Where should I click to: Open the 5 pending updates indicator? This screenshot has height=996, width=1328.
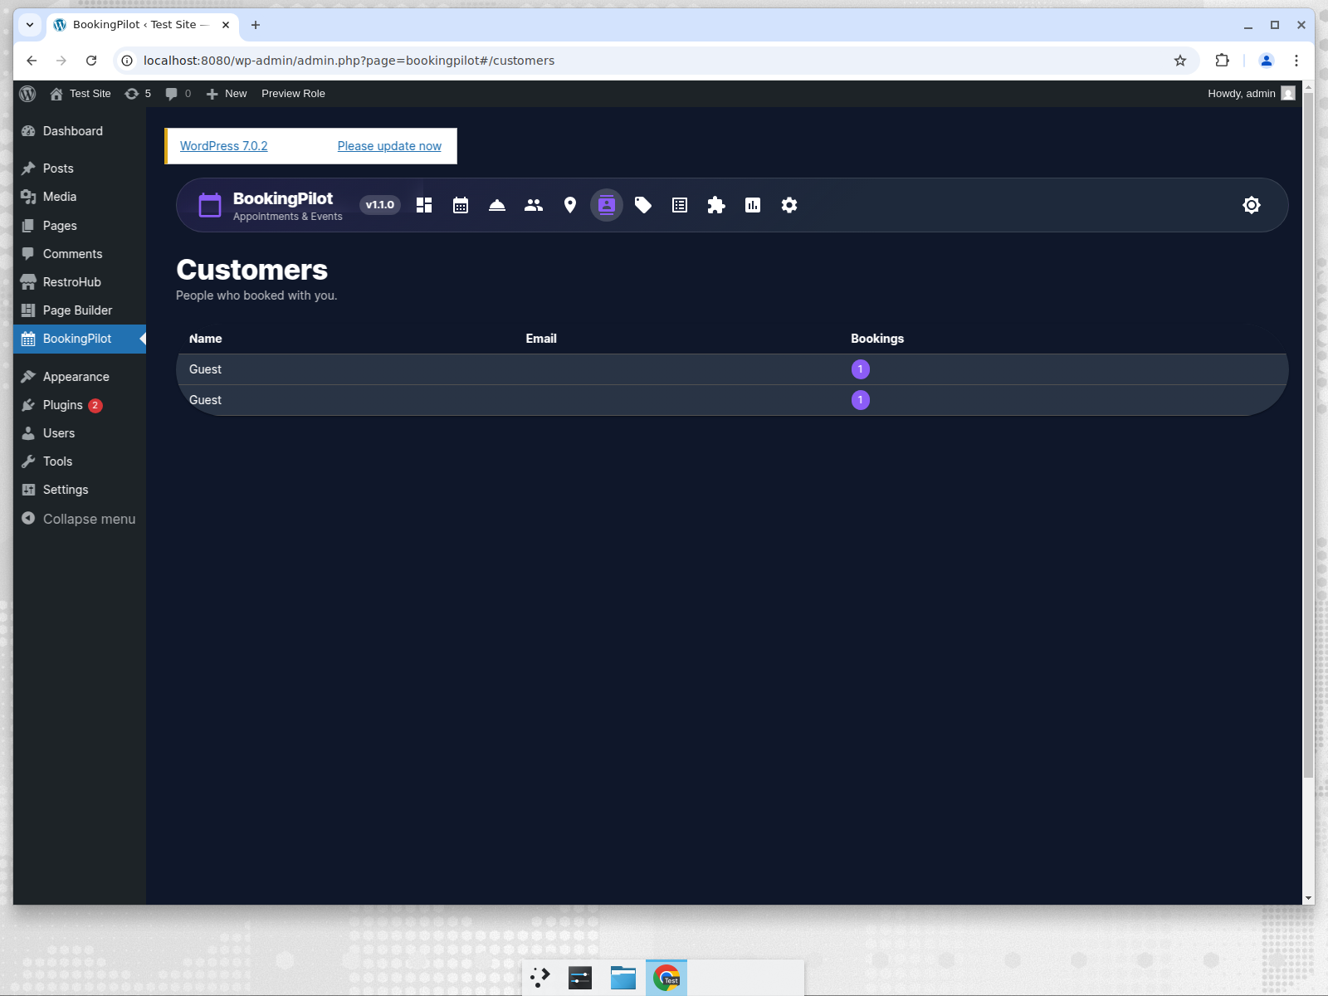click(138, 94)
